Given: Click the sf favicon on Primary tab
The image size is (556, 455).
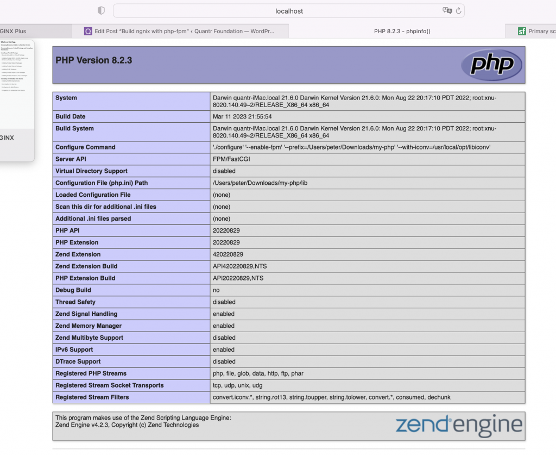Looking at the screenshot, I should click(522, 31).
